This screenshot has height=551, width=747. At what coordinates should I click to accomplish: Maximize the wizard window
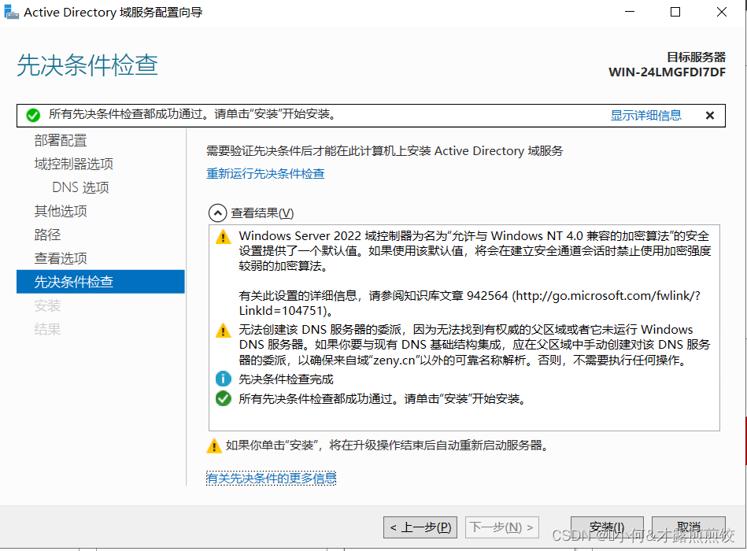click(675, 12)
